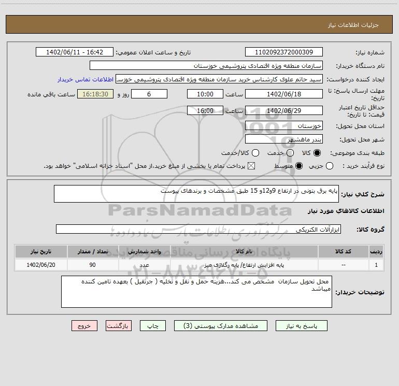Click the اطلاعات کالاهای مورد نیاز heading
Viewport: 399px width, 386px height.
[x=346, y=211]
